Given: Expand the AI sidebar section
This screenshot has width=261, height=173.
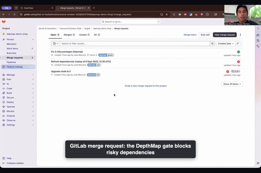Looking at the screenshot, I should point(18,84).
